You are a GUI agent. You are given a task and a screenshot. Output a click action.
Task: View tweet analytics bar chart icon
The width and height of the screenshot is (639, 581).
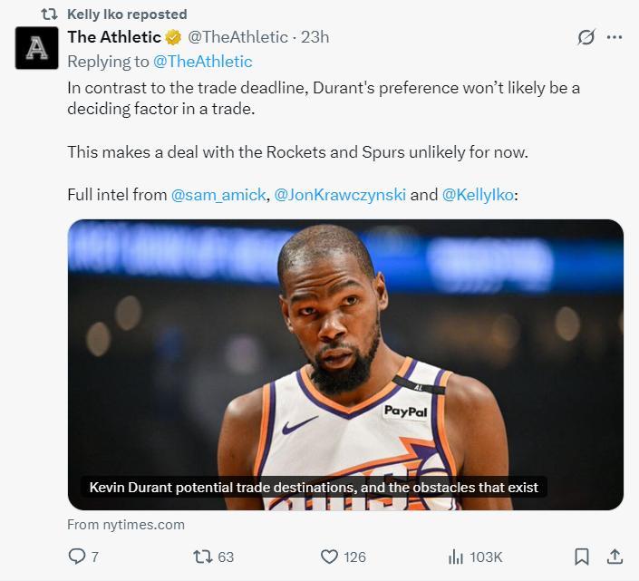click(457, 556)
